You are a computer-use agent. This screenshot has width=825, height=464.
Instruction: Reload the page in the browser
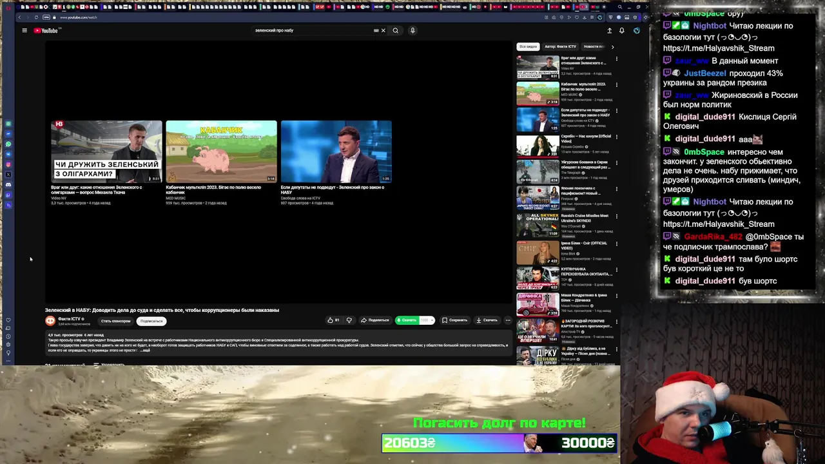coord(36,17)
